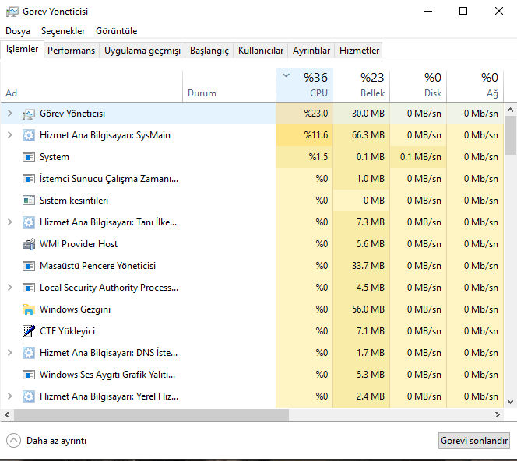Select the WMI Provider Host row

(x=252, y=244)
